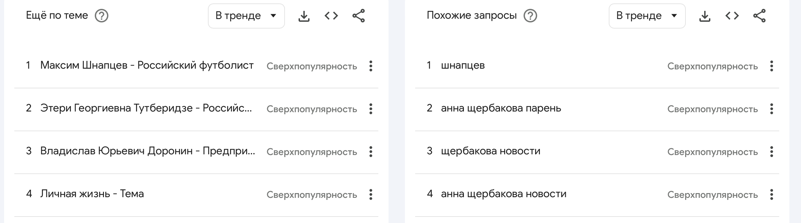Open options menu for 'шнапцев' query
The image size is (801, 223).
click(772, 66)
